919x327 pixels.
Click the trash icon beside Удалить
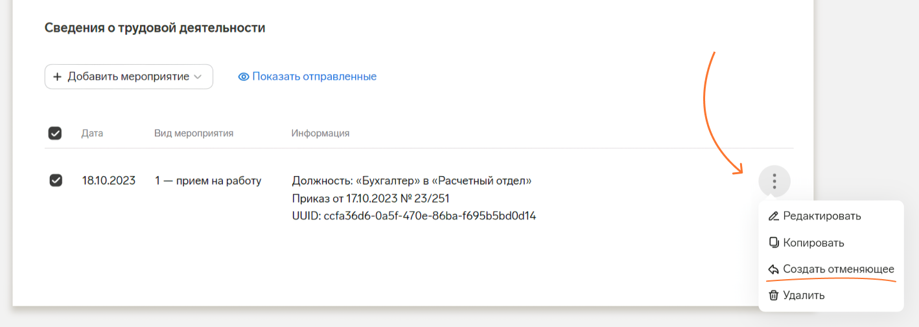773,295
